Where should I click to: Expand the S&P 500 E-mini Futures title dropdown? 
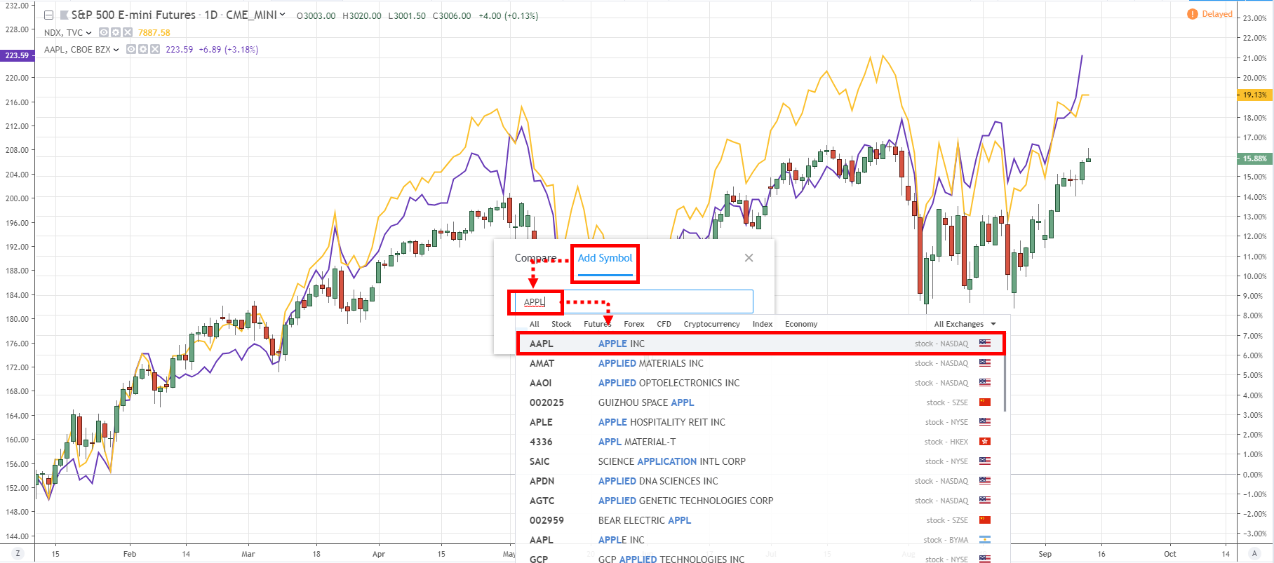(x=282, y=15)
